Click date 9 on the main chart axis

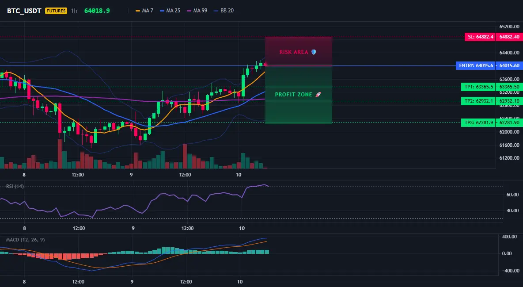tap(132, 175)
